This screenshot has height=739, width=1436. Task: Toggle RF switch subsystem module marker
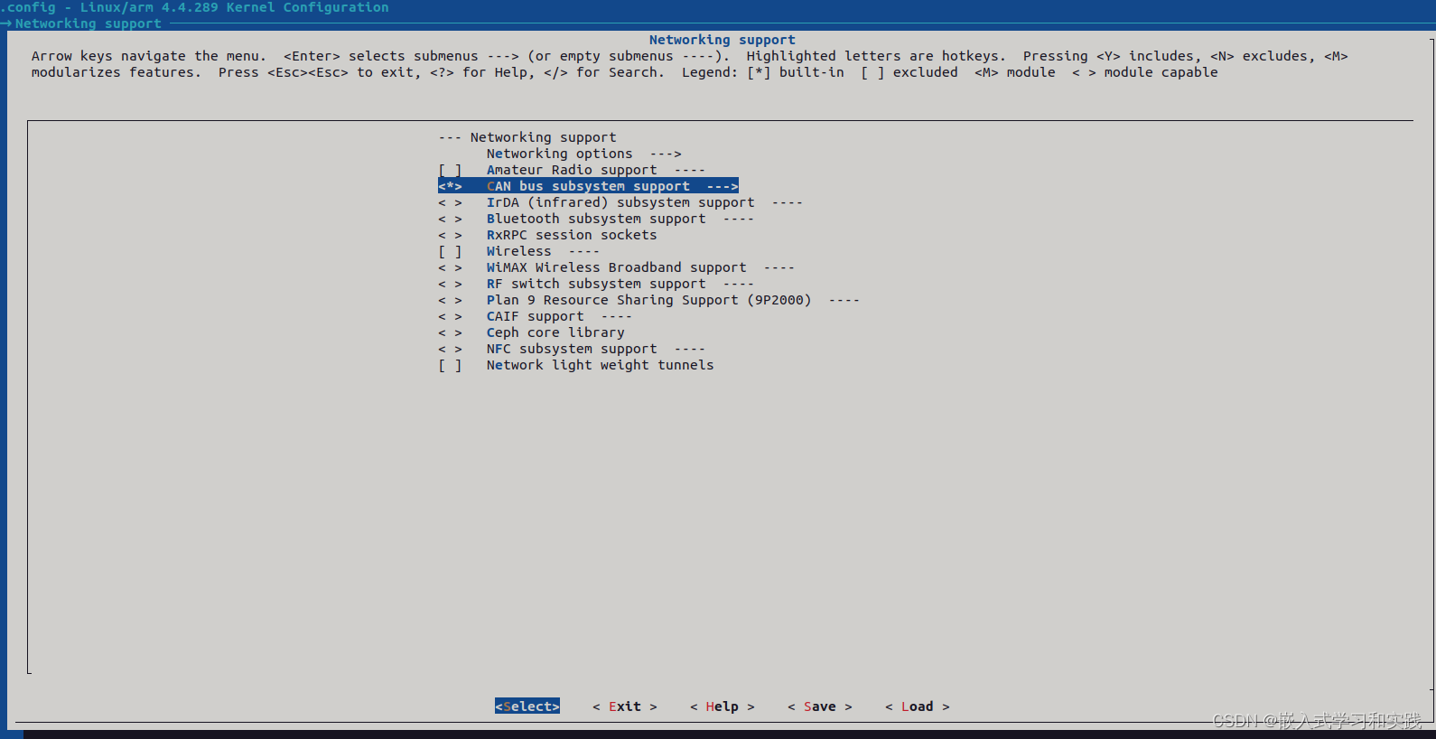click(450, 284)
